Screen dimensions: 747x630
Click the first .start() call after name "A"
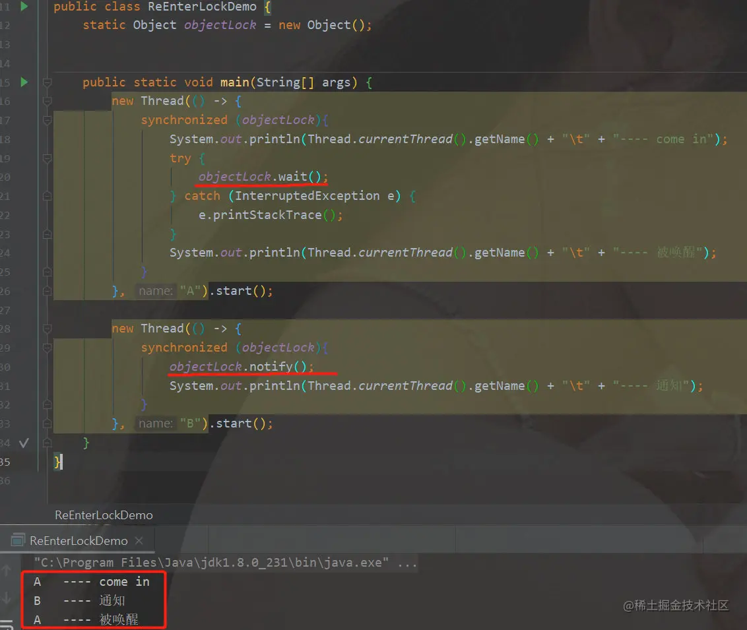tap(242, 290)
